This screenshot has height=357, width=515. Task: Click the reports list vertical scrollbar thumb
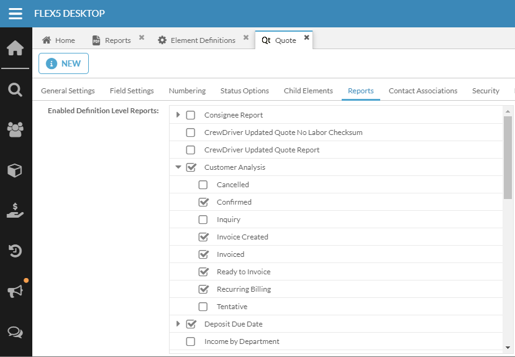508,157
